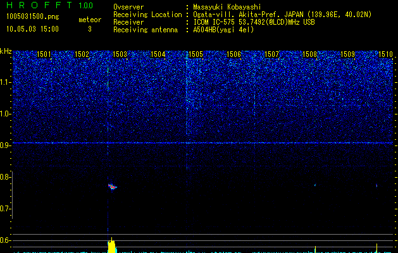
Task: Click the 1507 time marker
Action: (271, 54)
